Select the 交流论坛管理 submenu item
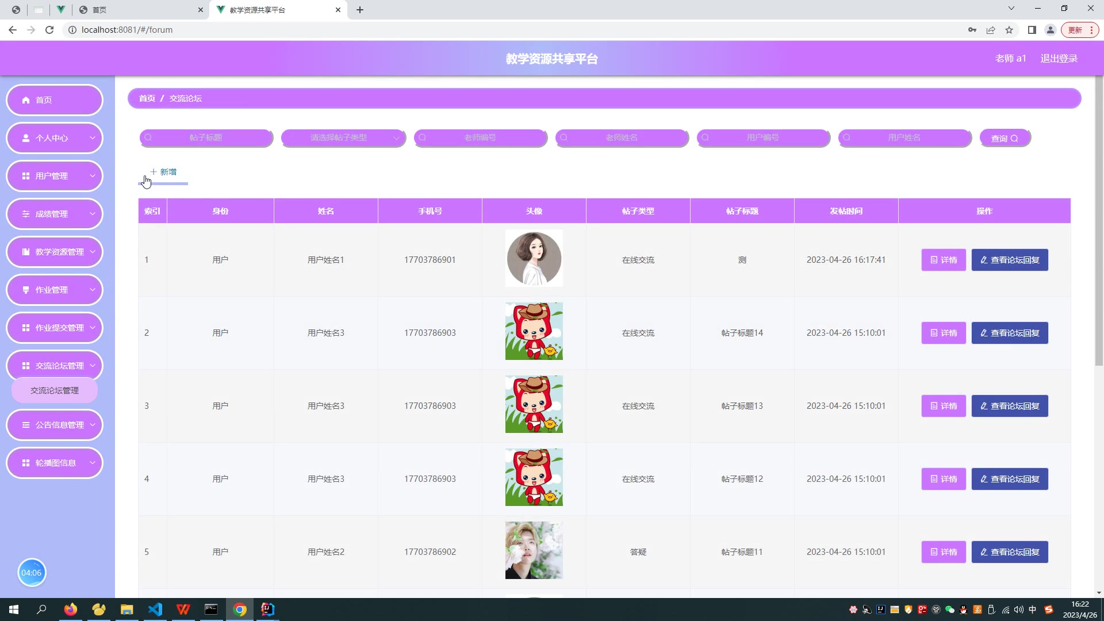This screenshot has height=621, width=1104. tap(55, 390)
